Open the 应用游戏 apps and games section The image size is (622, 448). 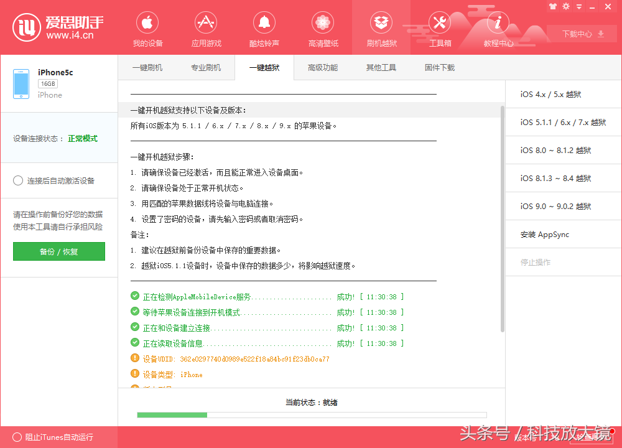(205, 28)
